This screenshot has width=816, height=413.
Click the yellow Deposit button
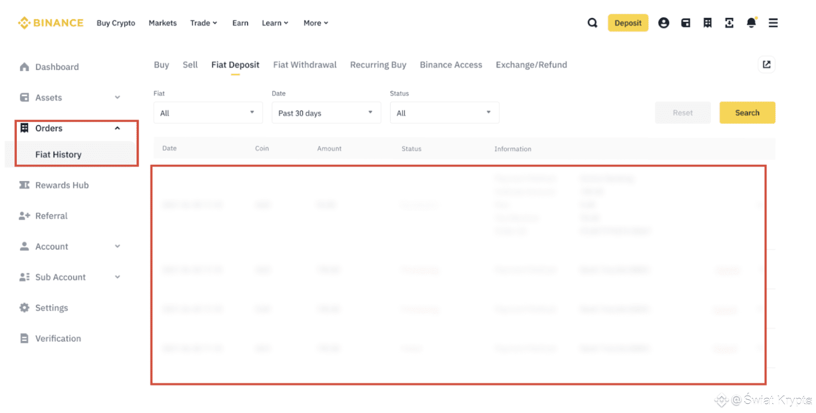pos(628,23)
